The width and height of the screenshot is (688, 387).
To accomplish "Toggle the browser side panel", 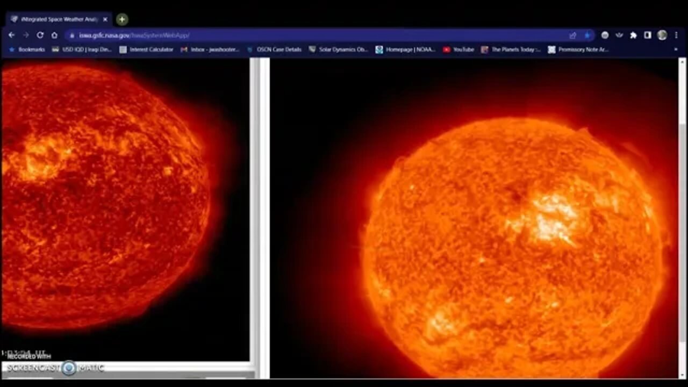I will (648, 35).
